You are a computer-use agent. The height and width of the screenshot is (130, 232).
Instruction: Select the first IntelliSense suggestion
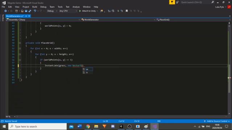[88, 69]
